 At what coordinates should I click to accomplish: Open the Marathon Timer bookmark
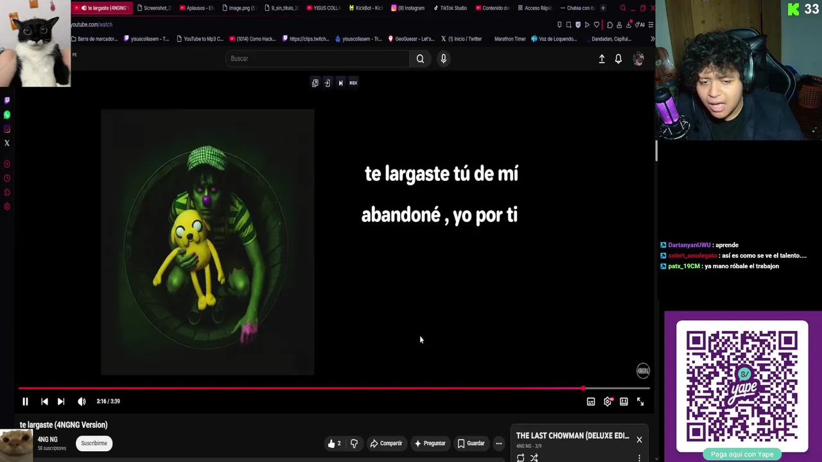(510, 39)
